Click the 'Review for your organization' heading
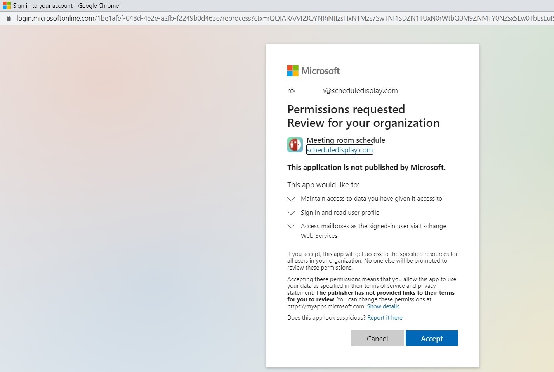Viewport: 554px width, 372px height. tap(363, 123)
